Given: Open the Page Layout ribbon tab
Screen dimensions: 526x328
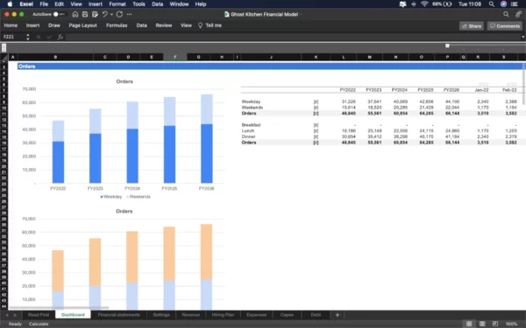Looking at the screenshot, I should tap(83, 25).
